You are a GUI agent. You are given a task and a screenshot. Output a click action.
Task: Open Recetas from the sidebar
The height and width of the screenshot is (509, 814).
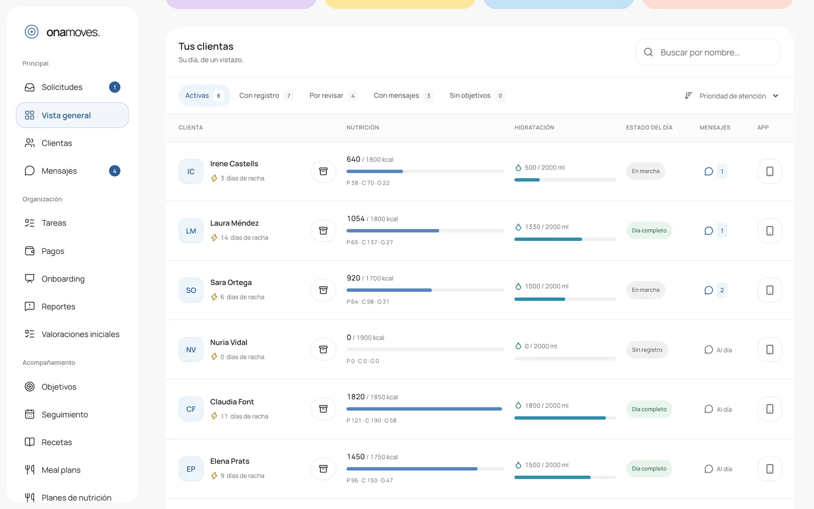(72, 442)
